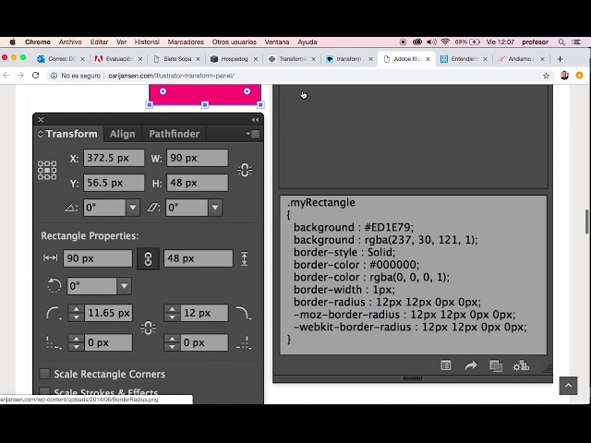Image resolution: width=591 pixels, height=443 pixels.
Task: Click the copy selected style icon
Action: (x=496, y=365)
